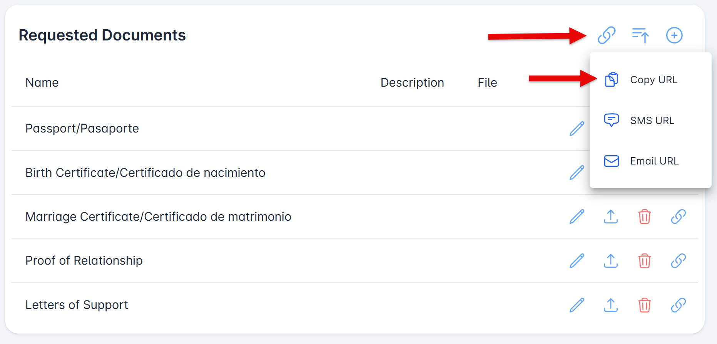Upload file for Proof of Relationship
This screenshot has width=717, height=344.
(610, 261)
